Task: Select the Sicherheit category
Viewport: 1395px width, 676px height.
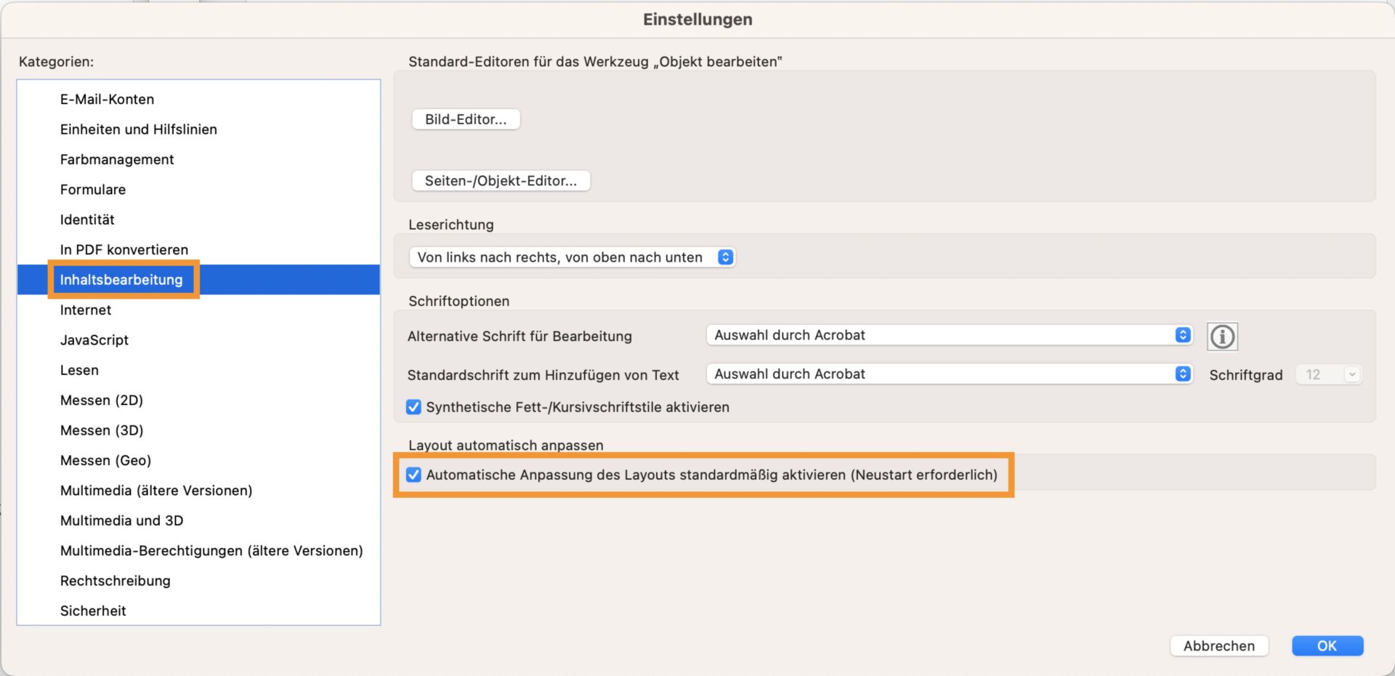Action: 94,611
